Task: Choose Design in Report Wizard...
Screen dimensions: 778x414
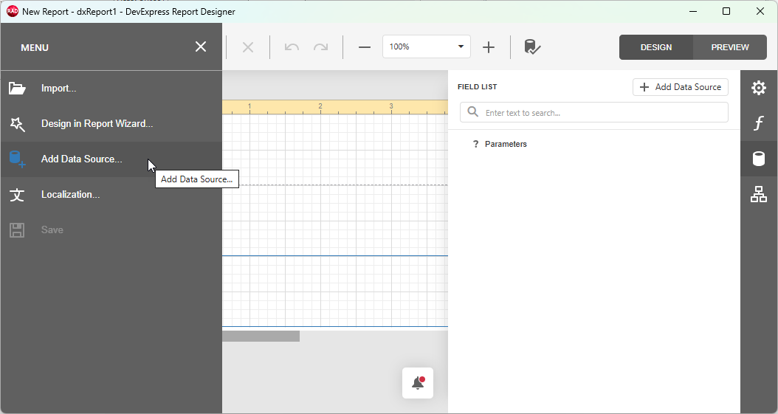Action: (x=111, y=124)
